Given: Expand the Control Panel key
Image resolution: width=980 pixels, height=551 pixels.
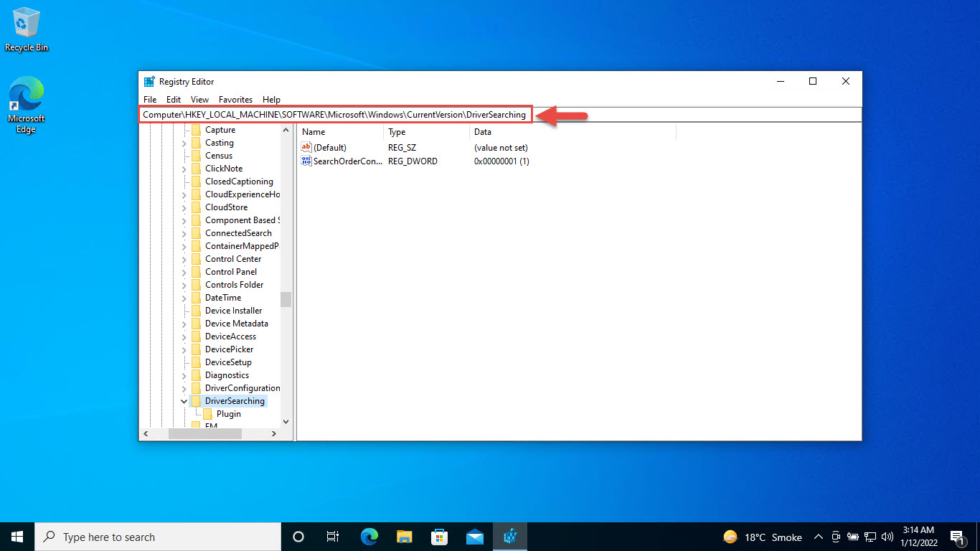Looking at the screenshot, I should [184, 272].
